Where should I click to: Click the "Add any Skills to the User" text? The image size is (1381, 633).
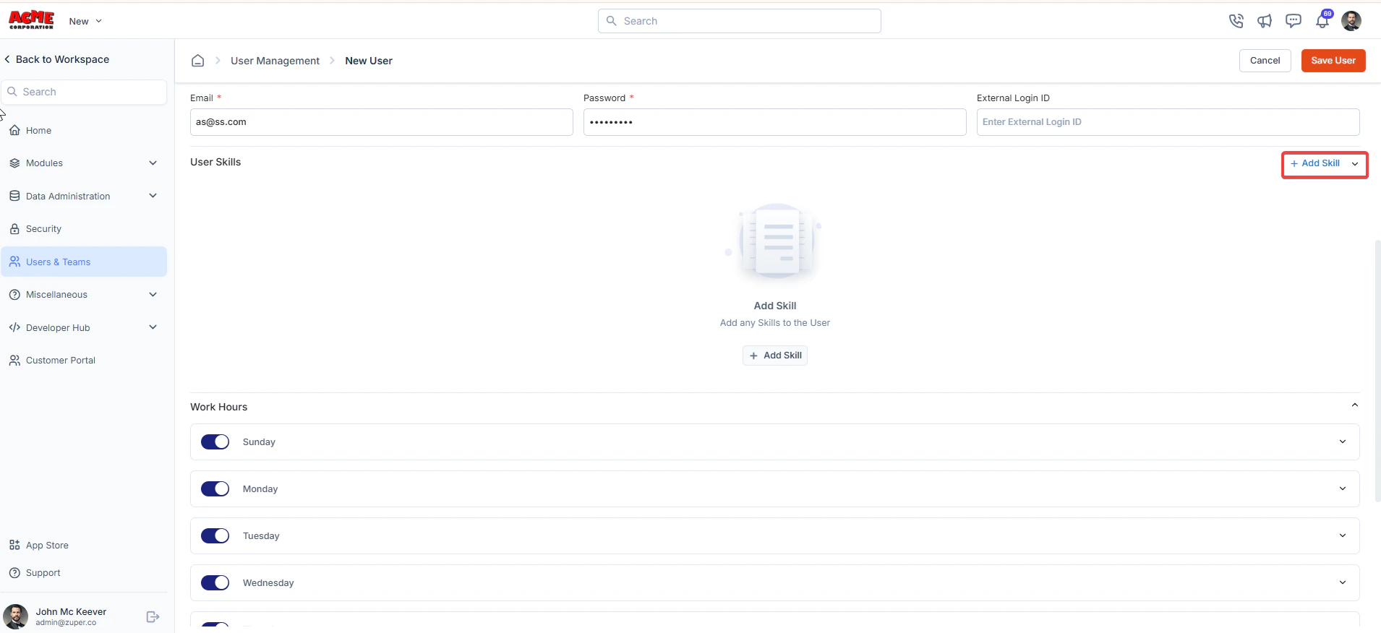[x=775, y=323]
